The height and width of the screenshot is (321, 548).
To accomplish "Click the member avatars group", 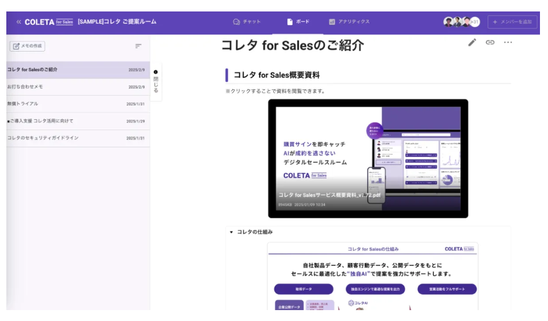I will 461,22.
